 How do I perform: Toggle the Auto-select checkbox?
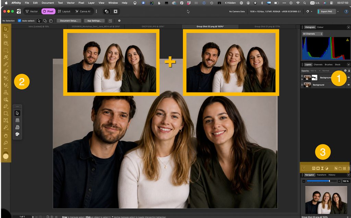coord(20,21)
